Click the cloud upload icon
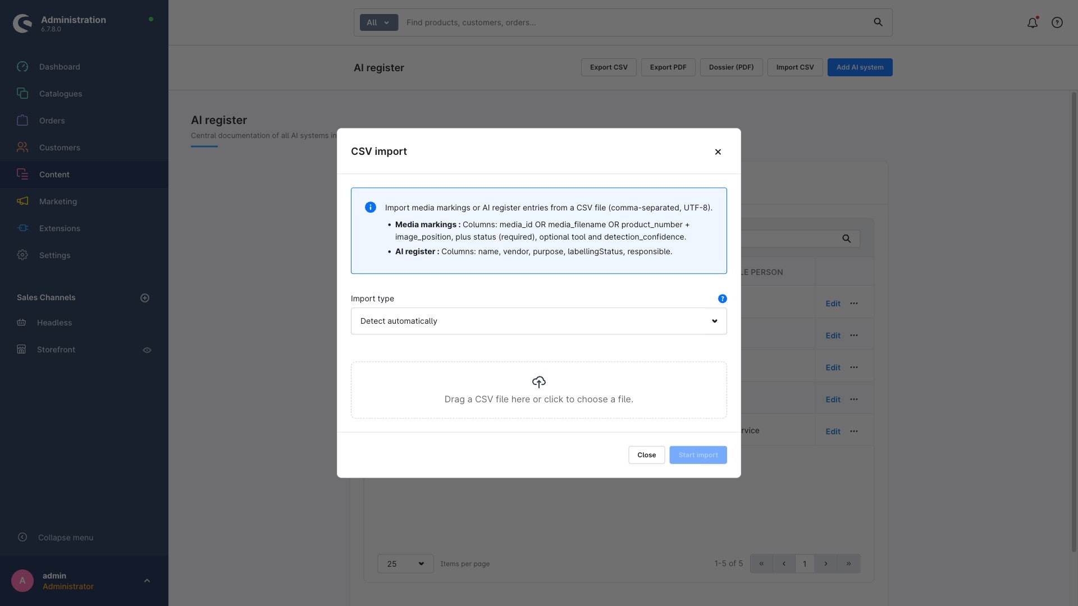Image resolution: width=1078 pixels, height=606 pixels. coord(539,382)
